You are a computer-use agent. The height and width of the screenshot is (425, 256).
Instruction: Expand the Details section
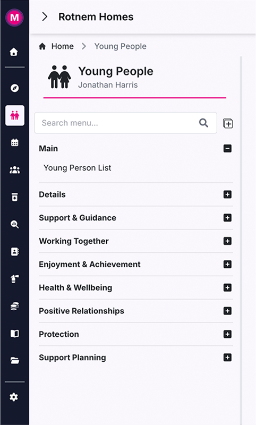(x=227, y=194)
